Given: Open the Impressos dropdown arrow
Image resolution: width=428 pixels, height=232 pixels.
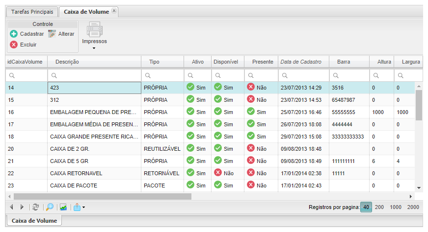Looking at the screenshot, I should tap(94, 48).
